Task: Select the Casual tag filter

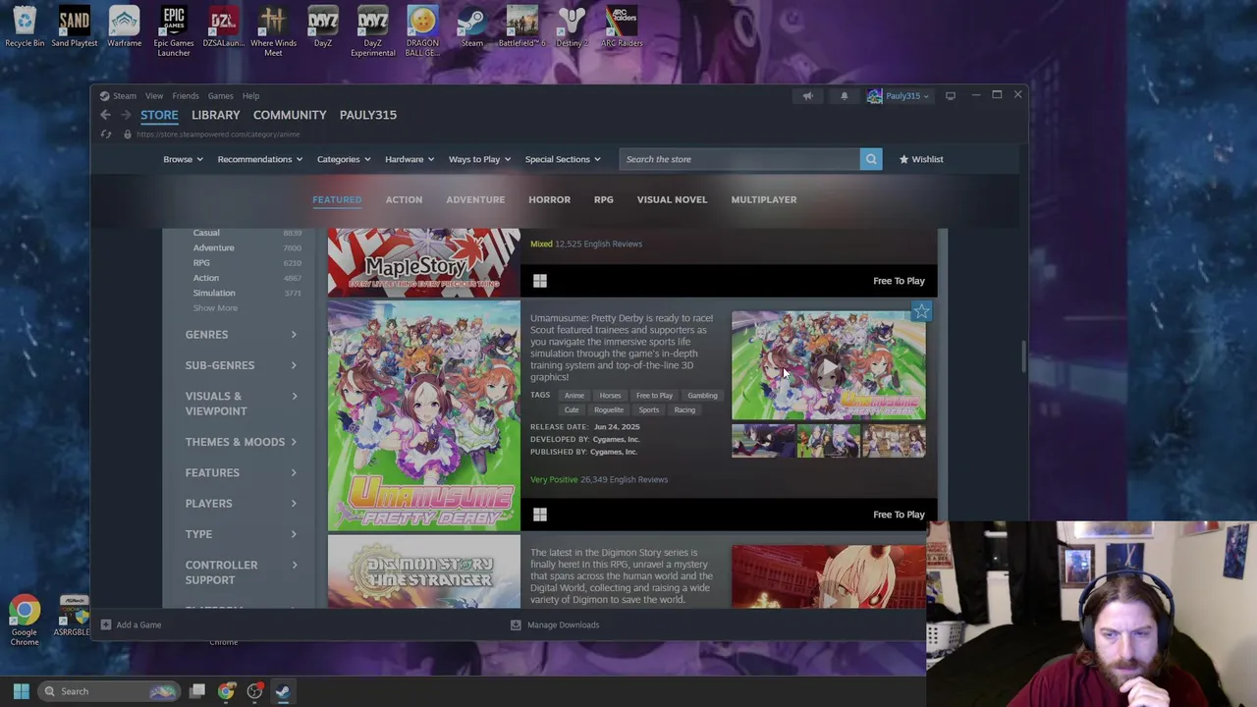Action: [x=206, y=233]
